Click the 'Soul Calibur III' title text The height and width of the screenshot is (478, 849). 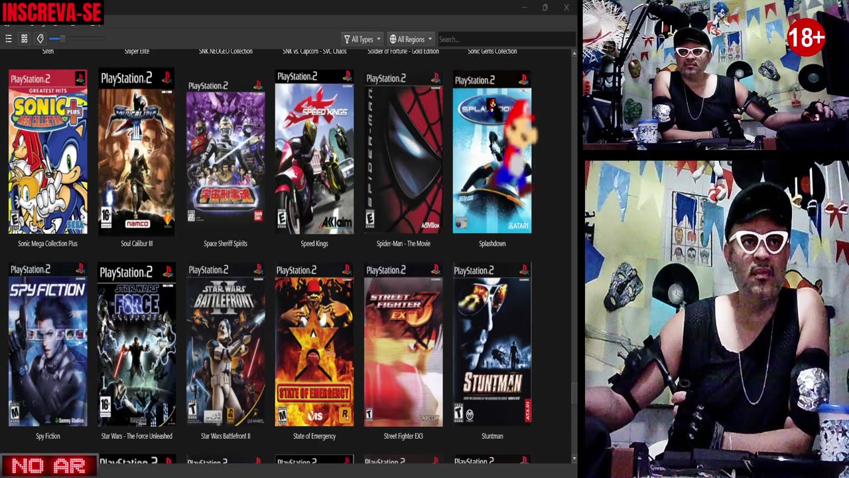point(137,244)
